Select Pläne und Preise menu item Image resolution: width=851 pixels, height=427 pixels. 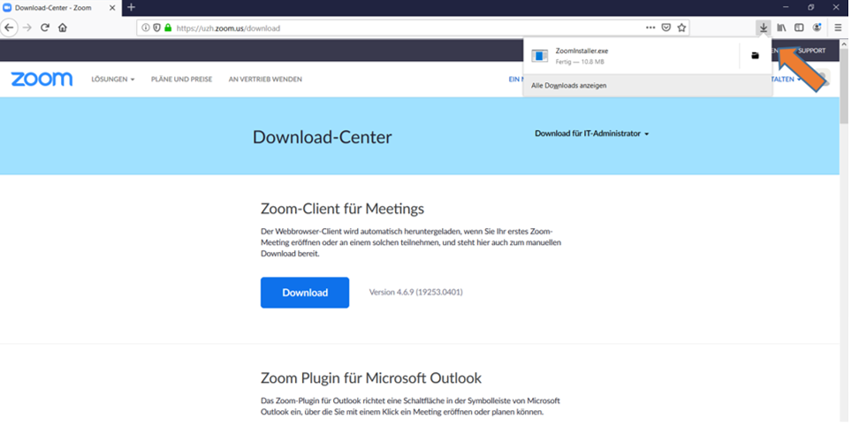coord(181,80)
